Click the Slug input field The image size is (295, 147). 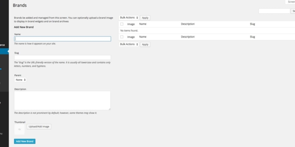[63, 57]
